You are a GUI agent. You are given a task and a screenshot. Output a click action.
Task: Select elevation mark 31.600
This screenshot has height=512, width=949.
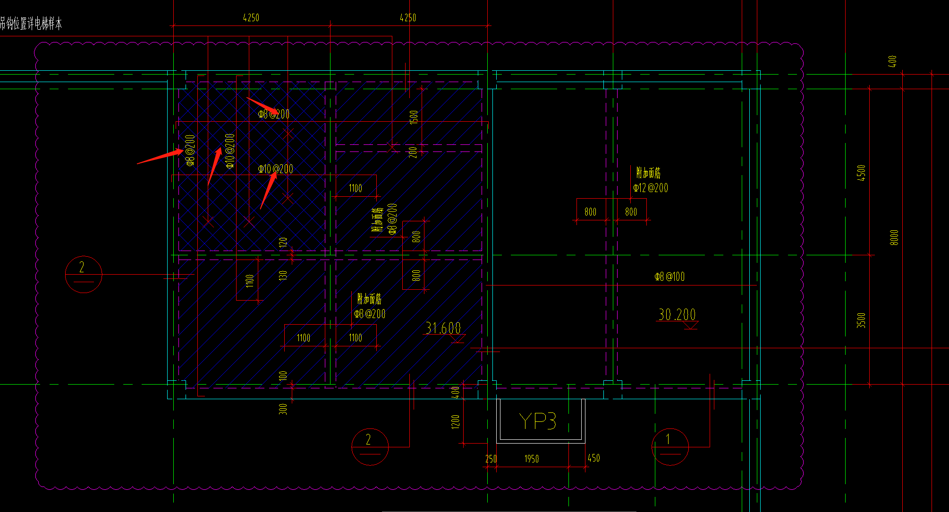[443, 327]
